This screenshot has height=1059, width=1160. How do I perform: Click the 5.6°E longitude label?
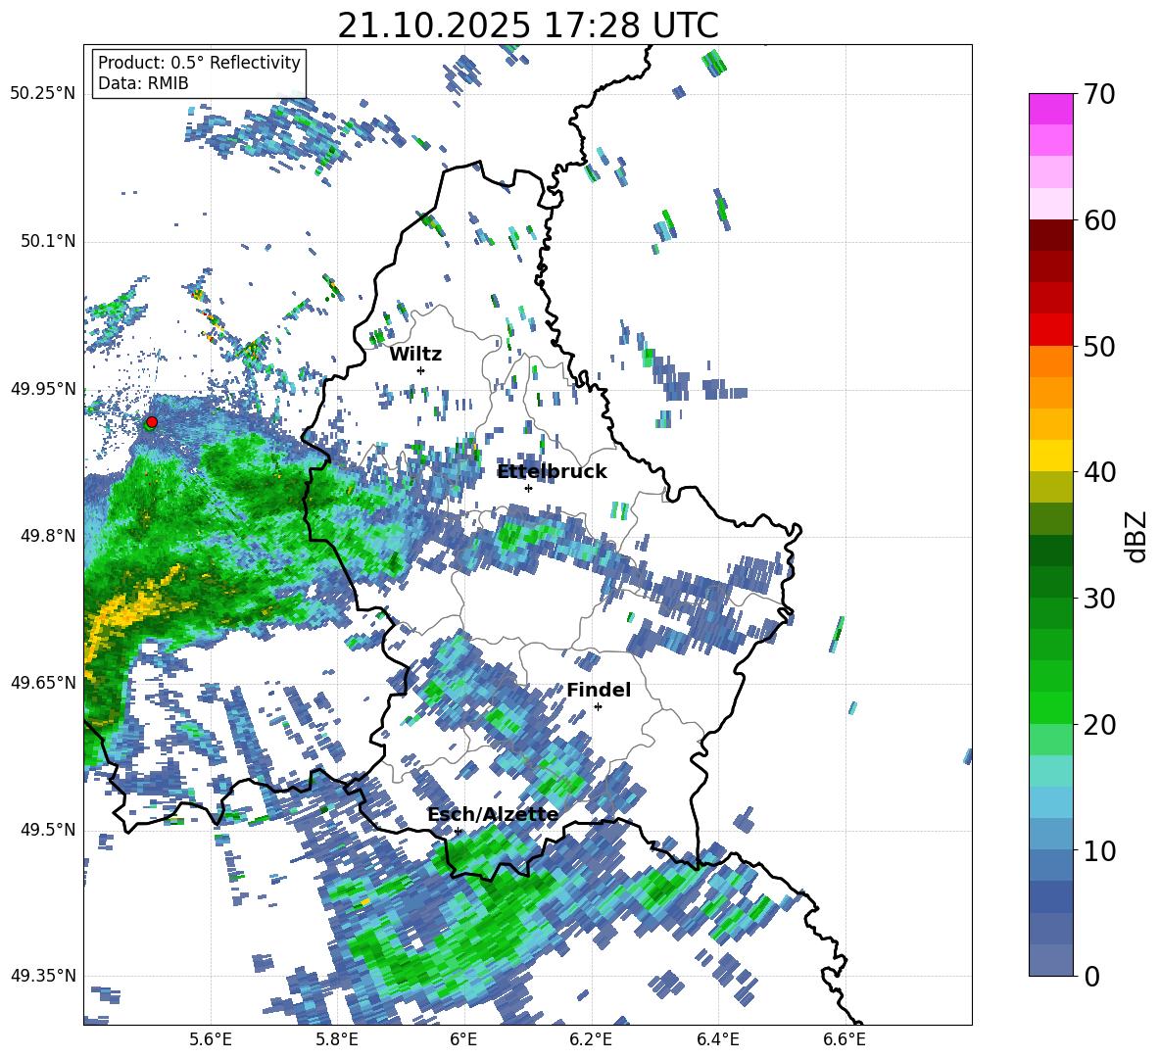click(x=211, y=1039)
